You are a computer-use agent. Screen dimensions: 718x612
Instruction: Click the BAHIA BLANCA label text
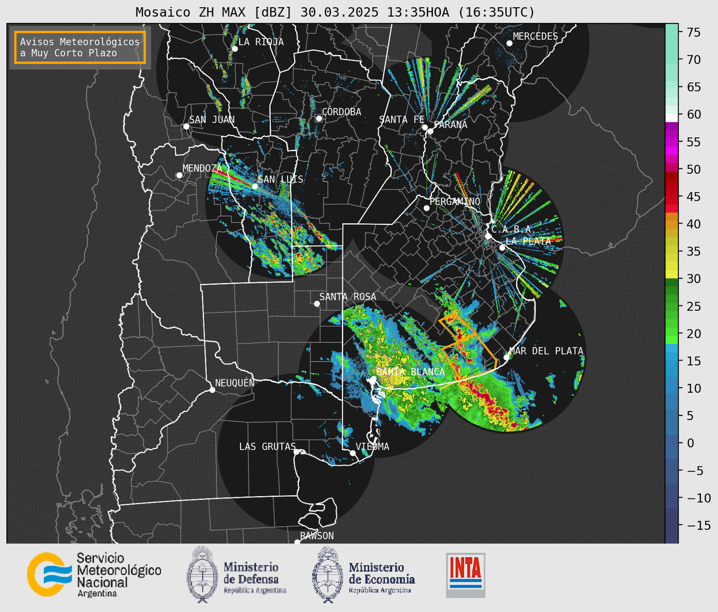point(411,372)
